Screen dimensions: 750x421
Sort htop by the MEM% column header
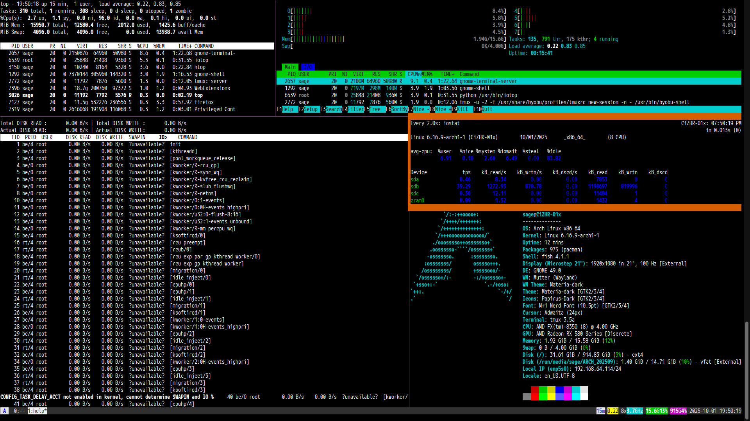427,74
